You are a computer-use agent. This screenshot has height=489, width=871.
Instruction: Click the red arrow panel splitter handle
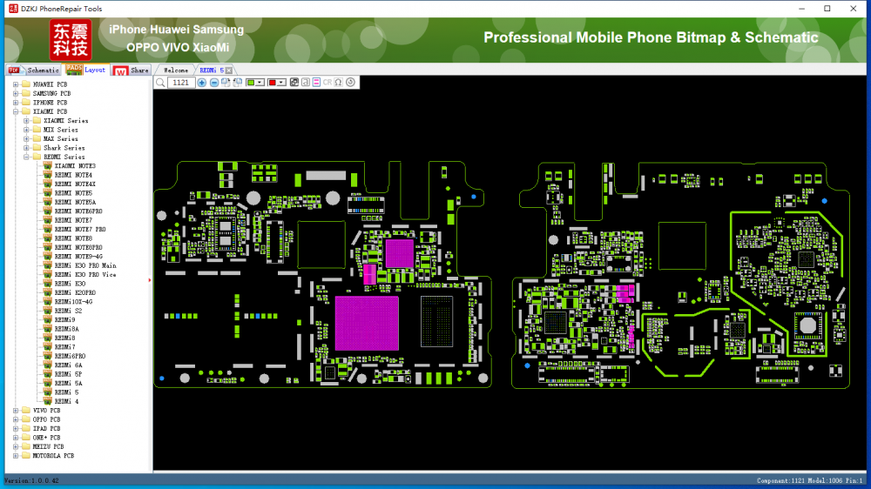pos(150,280)
